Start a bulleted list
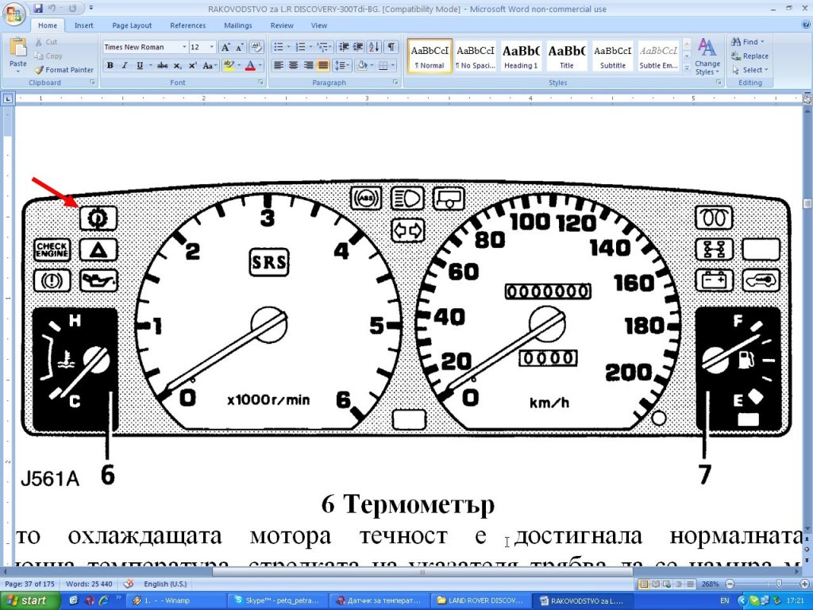This screenshot has height=610, width=813. point(280,48)
